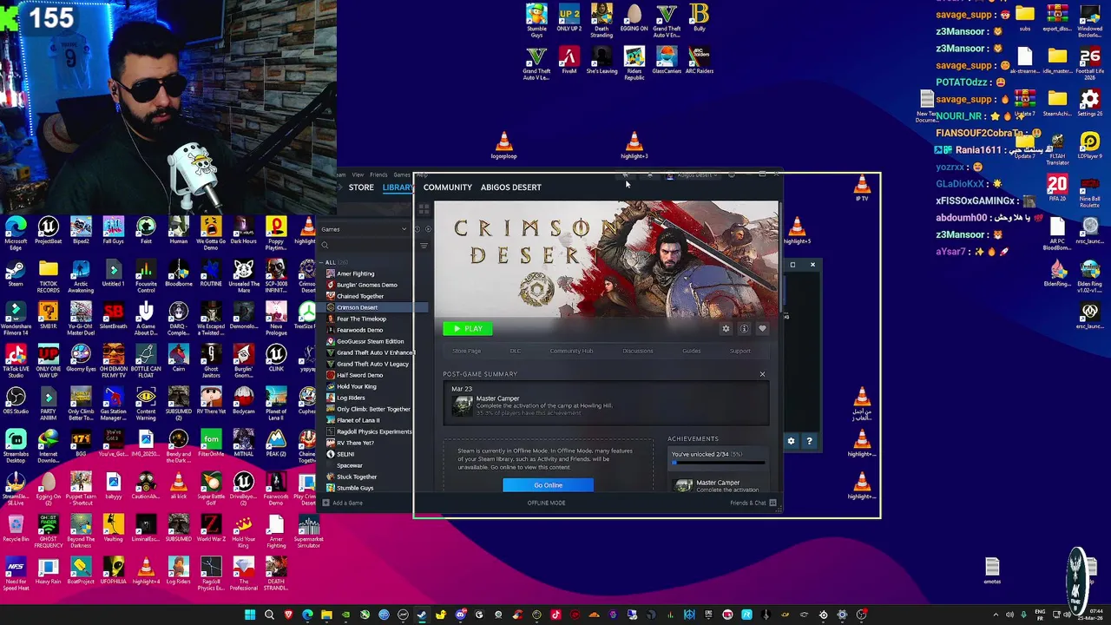Image resolution: width=1111 pixels, height=625 pixels.
Task: Switch to Steam LIBRARY tab
Action: 398,187
